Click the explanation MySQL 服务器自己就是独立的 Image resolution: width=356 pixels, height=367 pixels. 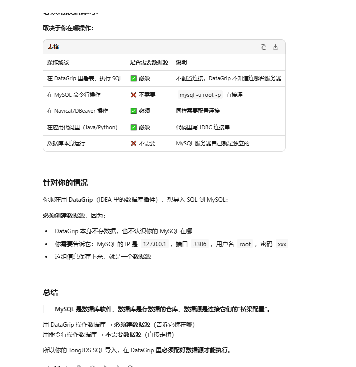212,143
